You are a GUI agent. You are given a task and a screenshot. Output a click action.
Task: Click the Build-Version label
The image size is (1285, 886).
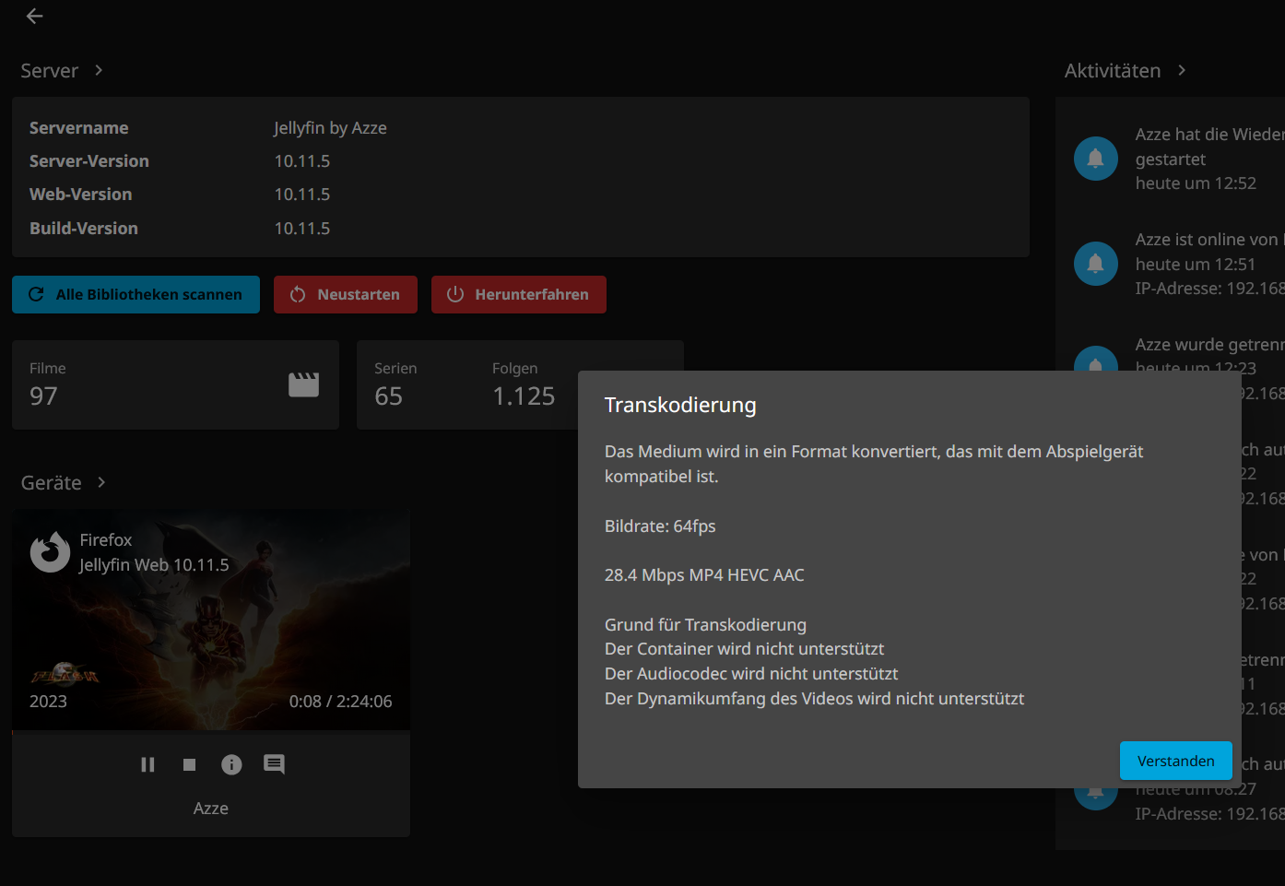pos(84,229)
